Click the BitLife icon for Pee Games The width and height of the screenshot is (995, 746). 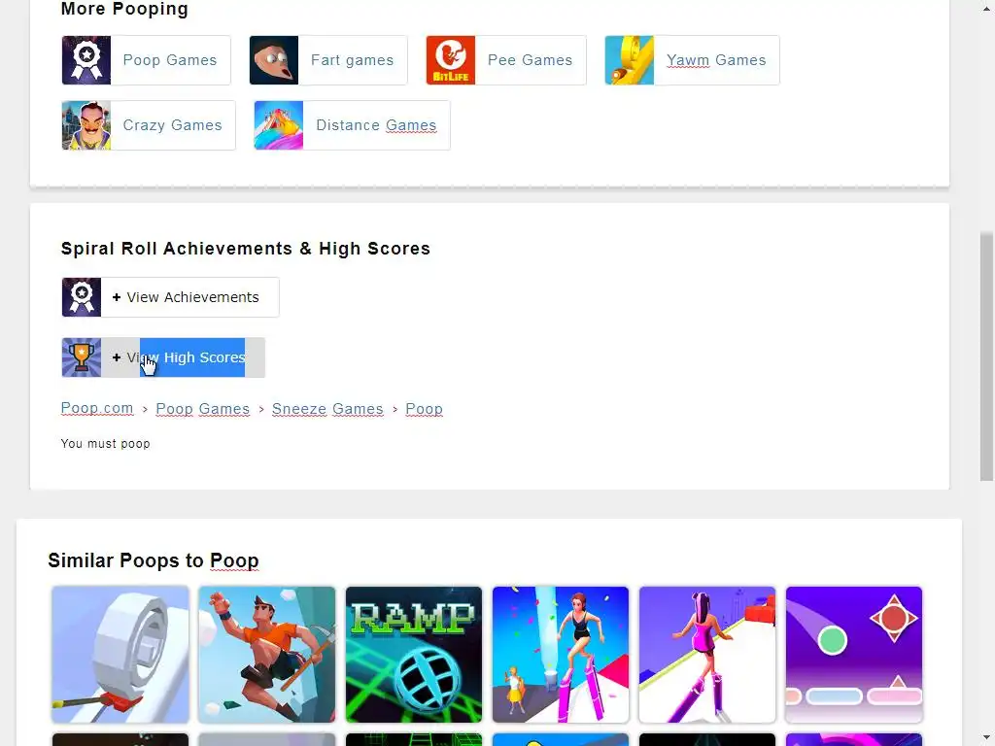pos(451,60)
